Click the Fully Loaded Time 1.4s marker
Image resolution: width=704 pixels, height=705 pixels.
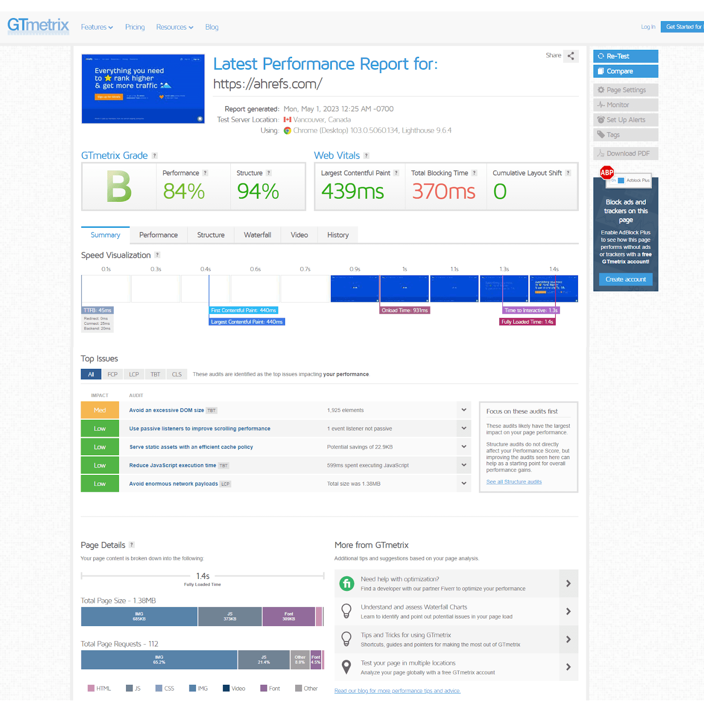(527, 322)
